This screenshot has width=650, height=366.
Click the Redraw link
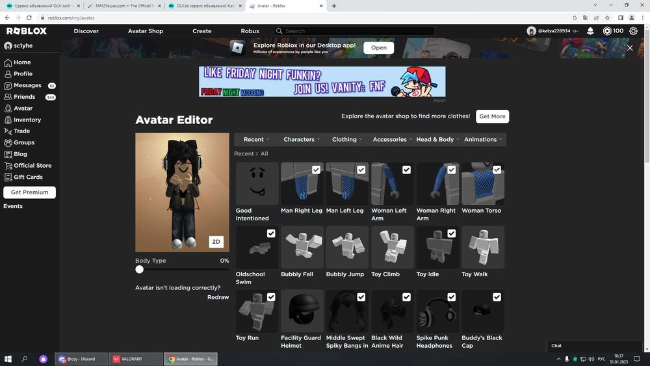click(218, 297)
